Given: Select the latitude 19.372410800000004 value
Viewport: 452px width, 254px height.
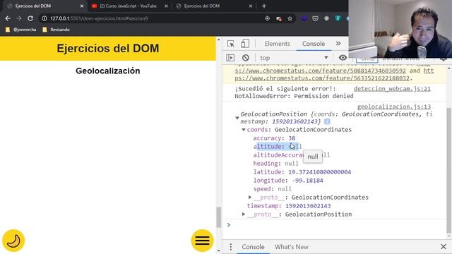Looking at the screenshot, I should [x=320, y=172].
